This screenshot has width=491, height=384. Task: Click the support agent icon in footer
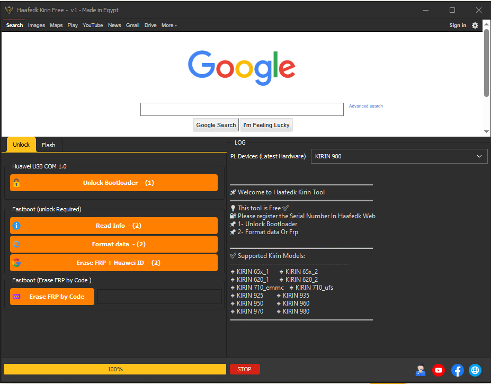[421, 370]
